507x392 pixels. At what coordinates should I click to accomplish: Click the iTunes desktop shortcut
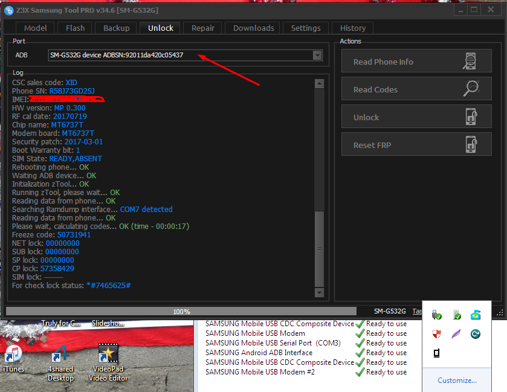click(13, 359)
